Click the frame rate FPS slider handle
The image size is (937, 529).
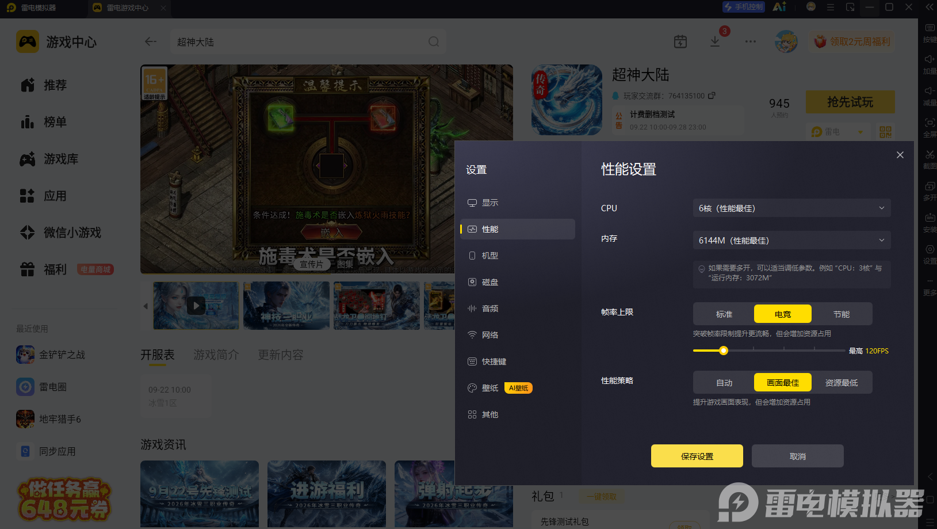point(724,351)
